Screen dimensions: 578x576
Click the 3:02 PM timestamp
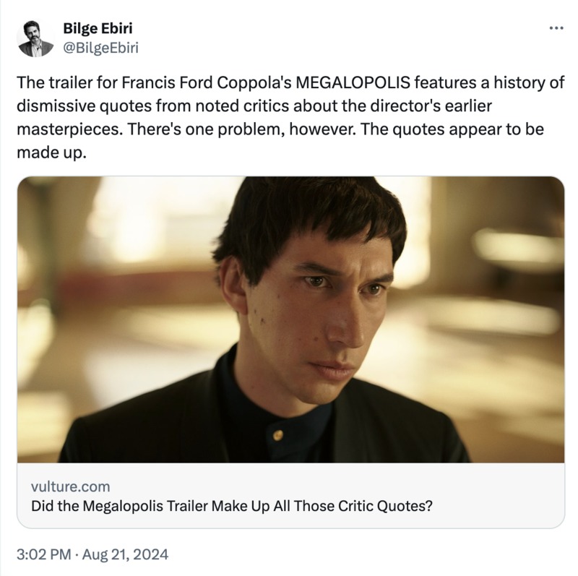[44, 555]
